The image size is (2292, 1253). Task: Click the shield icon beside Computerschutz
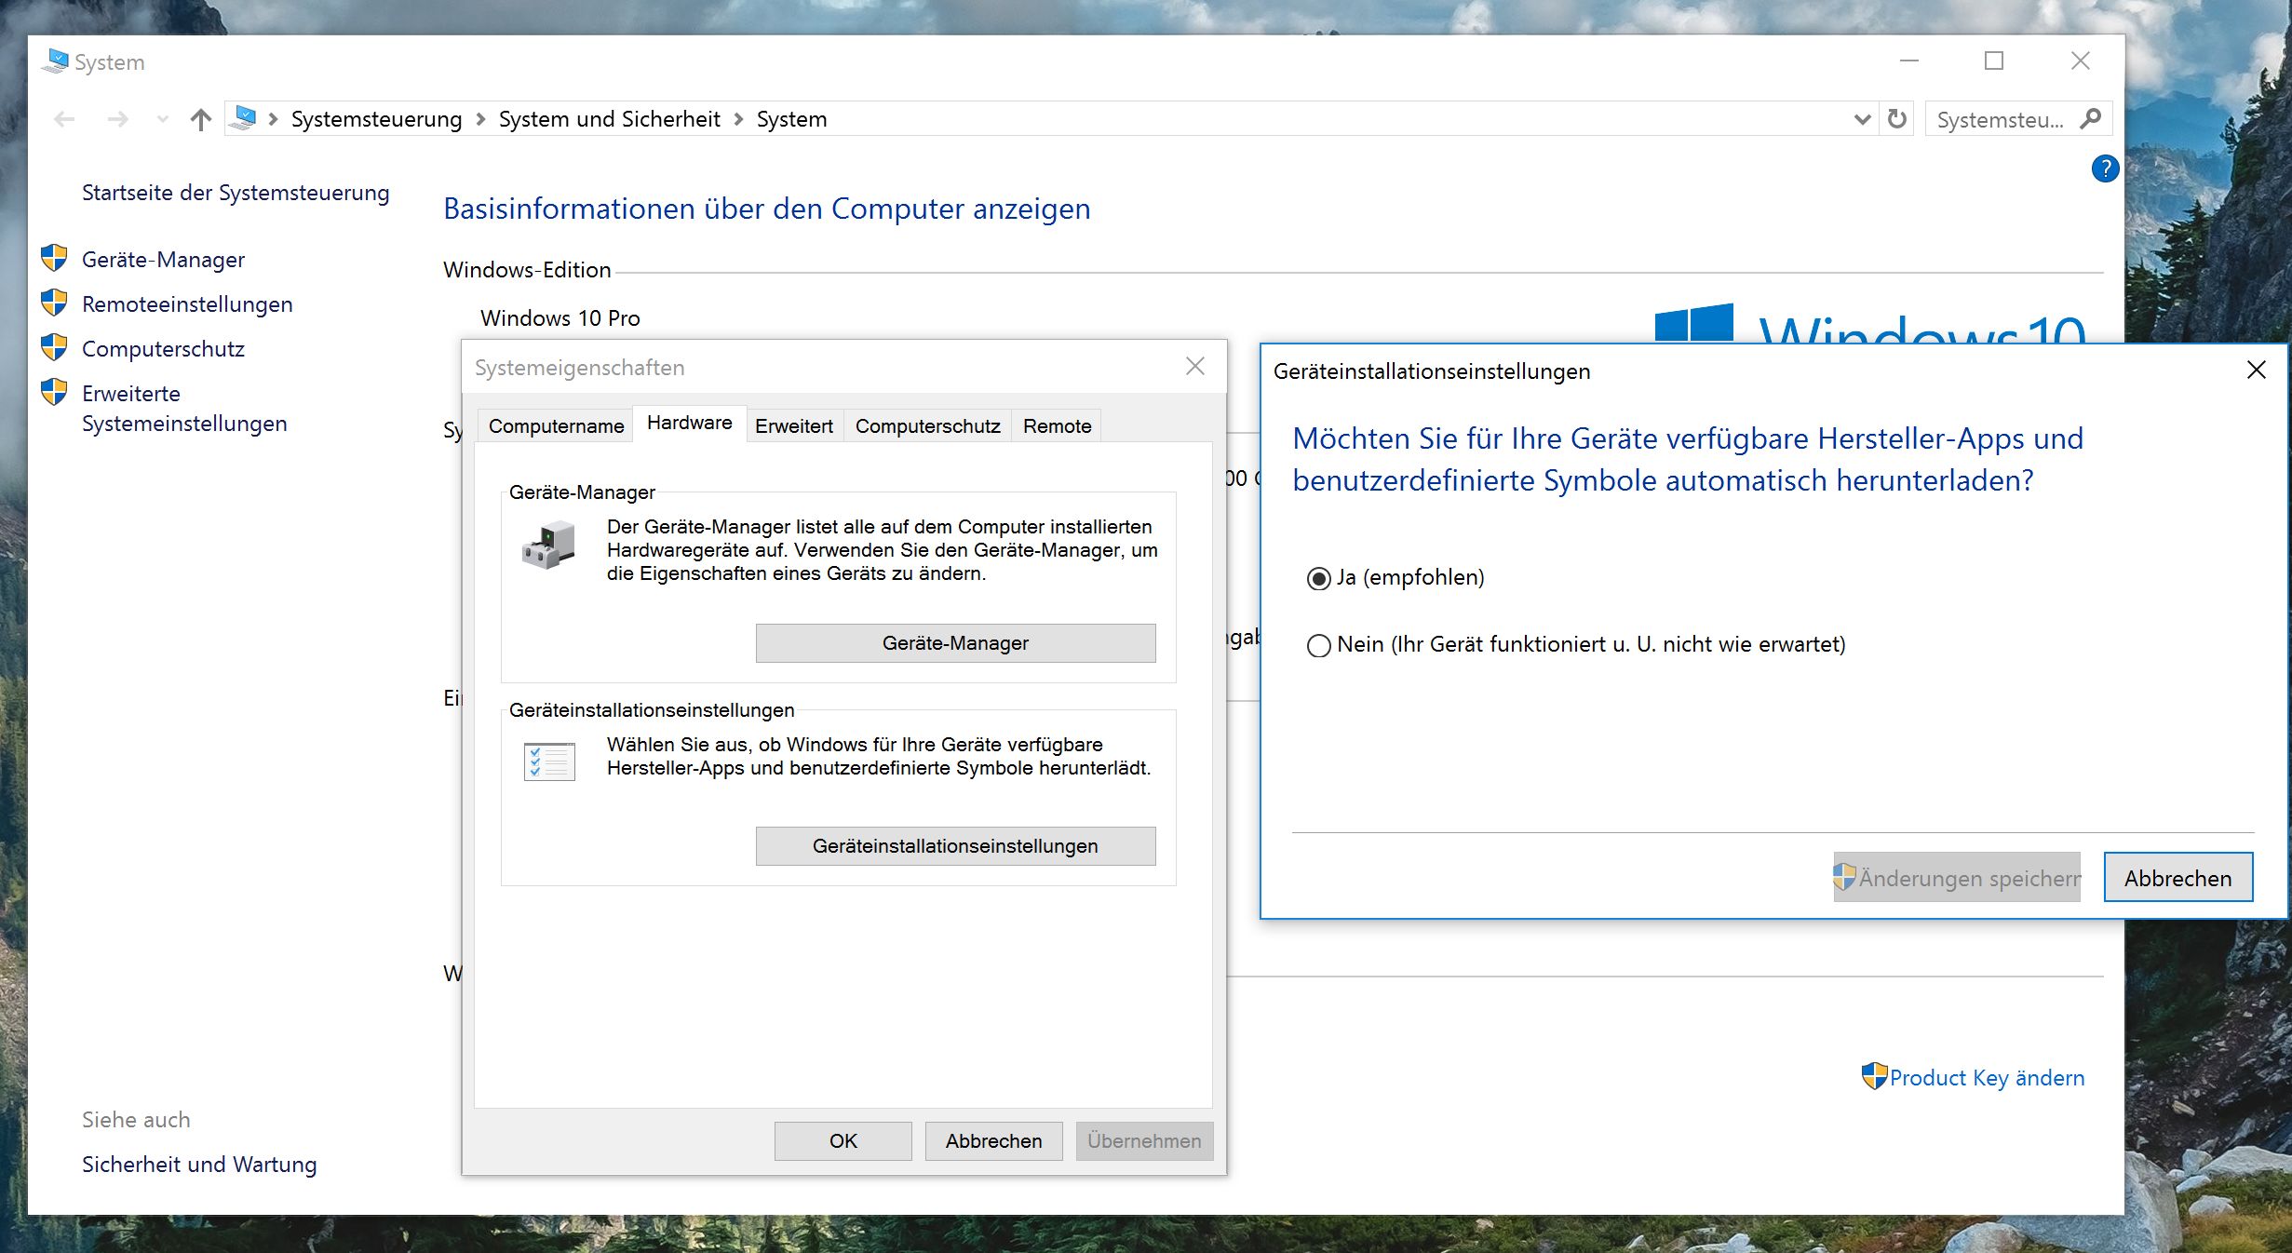(54, 347)
